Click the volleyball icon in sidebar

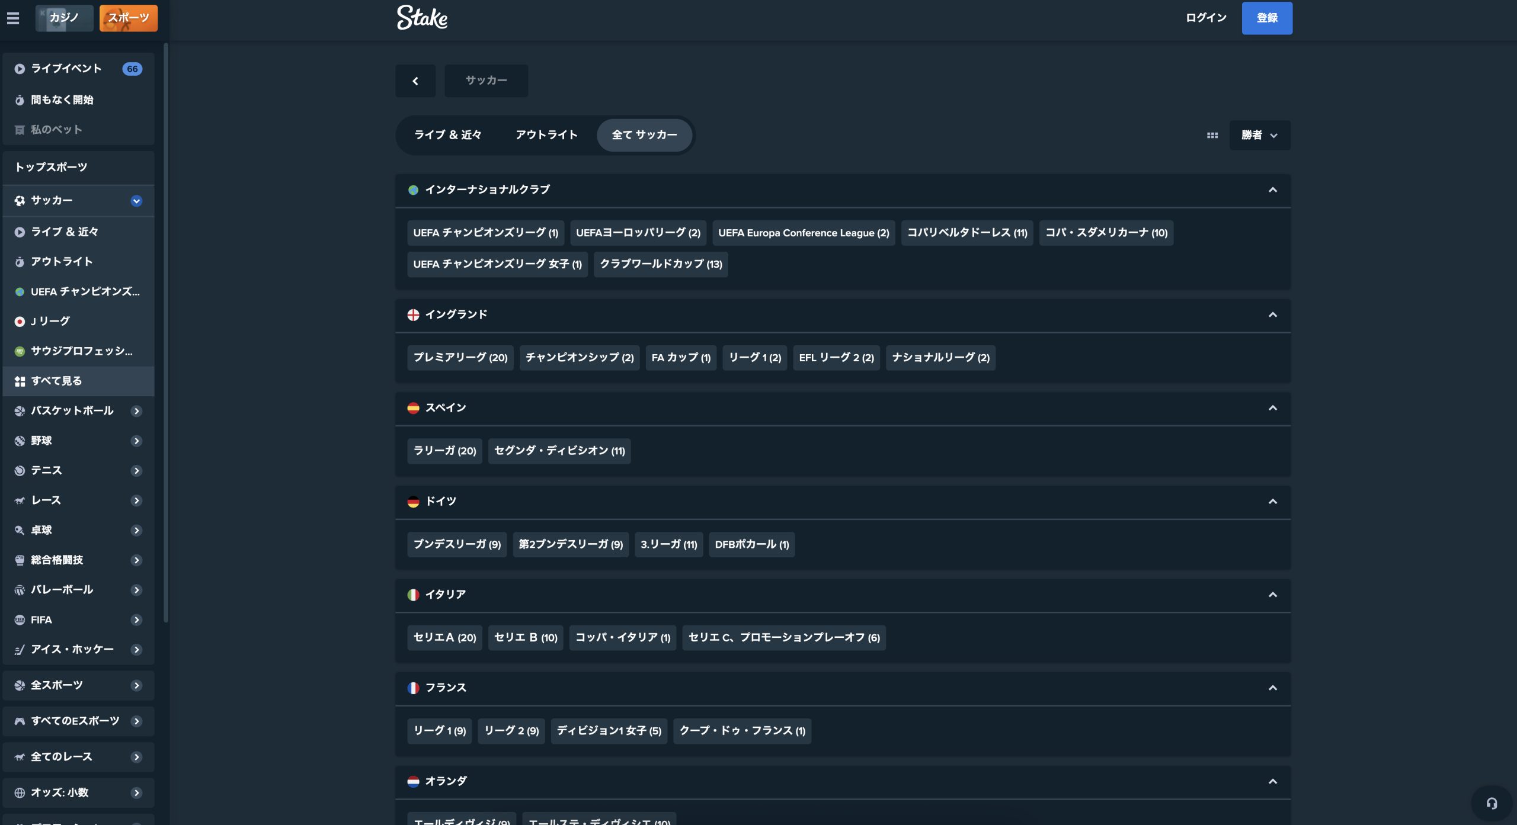pos(20,590)
